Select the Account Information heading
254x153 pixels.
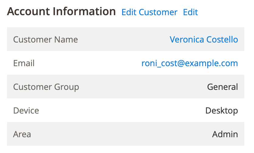click(x=61, y=12)
